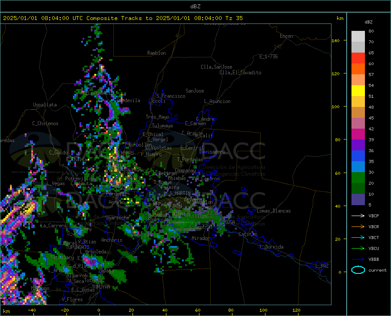This screenshot has height=316, width=391.
Task: Click the 0 km tick on bottom axis
Action: coord(99,310)
